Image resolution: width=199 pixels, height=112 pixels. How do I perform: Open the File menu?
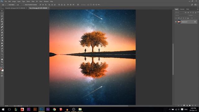click(x=6, y=1)
